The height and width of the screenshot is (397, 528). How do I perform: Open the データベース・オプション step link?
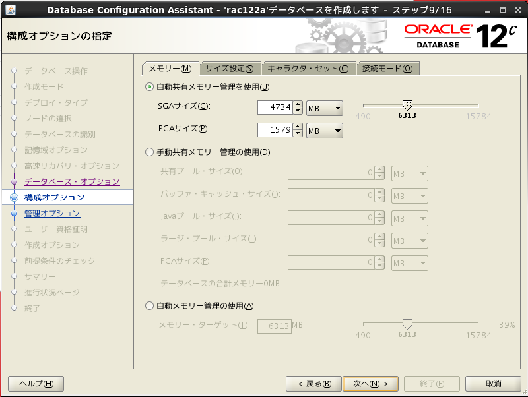72,181
